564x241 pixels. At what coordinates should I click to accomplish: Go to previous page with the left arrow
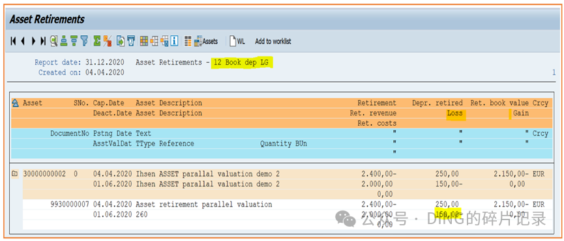pyautogui.click(x=23, y=41)
